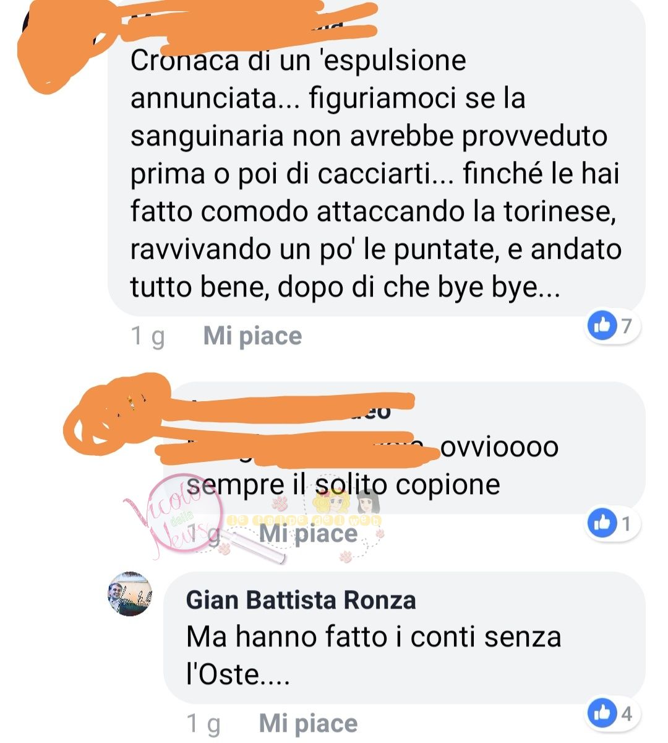Open the 7 reactions count on first comment
This screenshot has width=668, height=743.
tap(627, 326)
